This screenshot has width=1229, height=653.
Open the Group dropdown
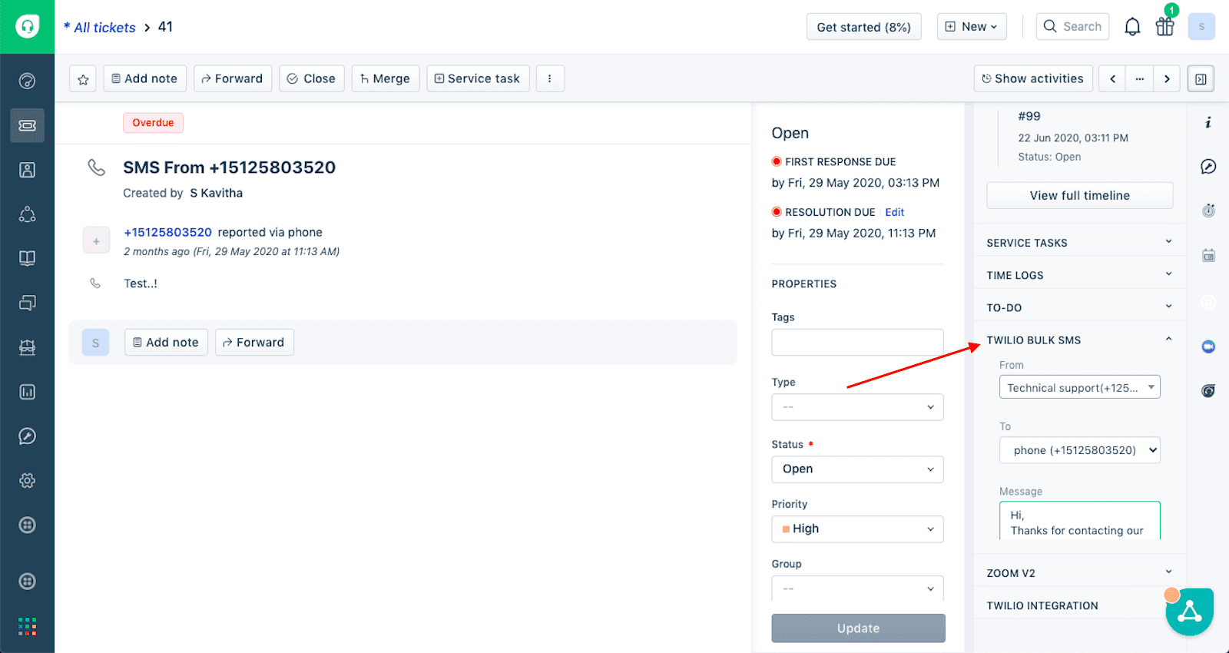[x=857, y=588]
